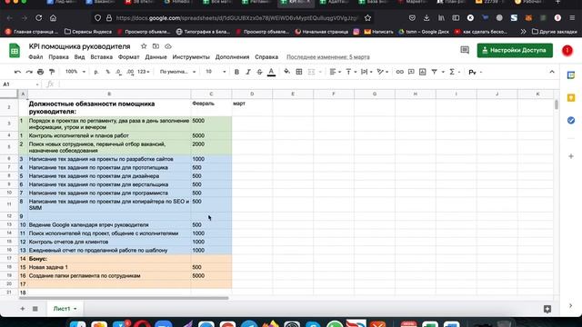
Task: Open Tasks side panel
Action: click(x=571, y=121)
